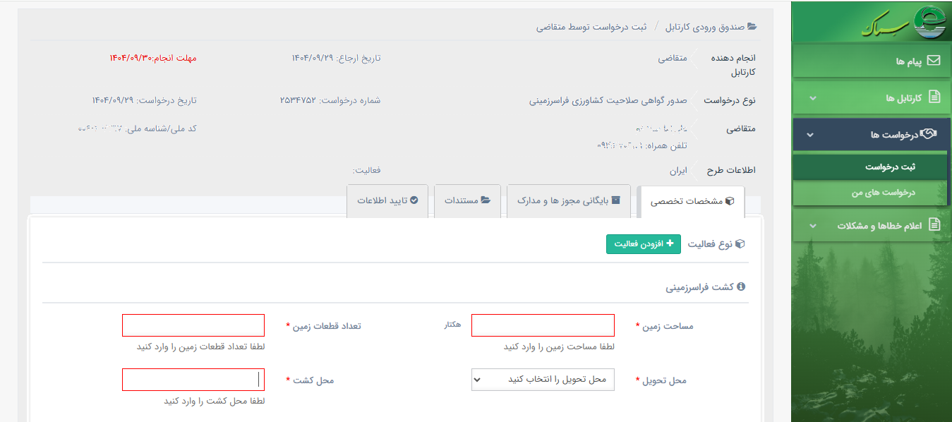Click the مساحت زمین input field
The image size is (952, 422).
[x=542, y=325]
